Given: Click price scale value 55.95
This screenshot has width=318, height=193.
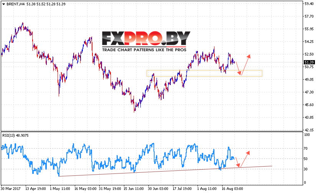Looking at the screenshot, I should (309, 29).
